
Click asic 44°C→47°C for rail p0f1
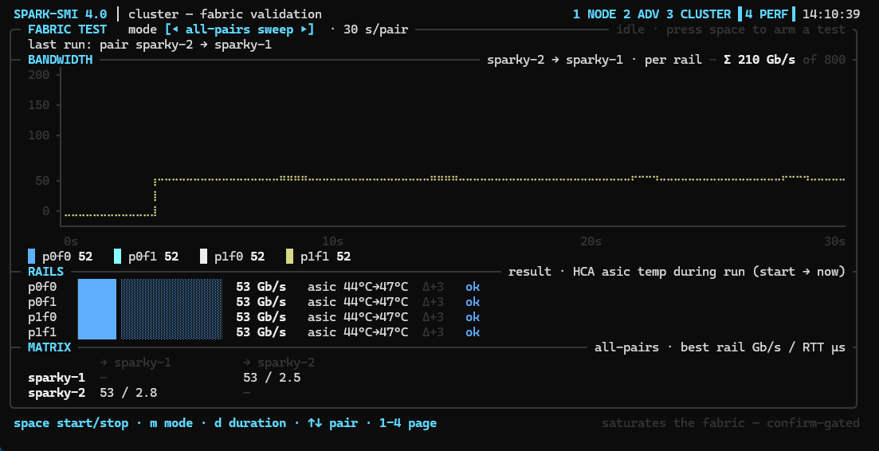[x=358, y=302]
